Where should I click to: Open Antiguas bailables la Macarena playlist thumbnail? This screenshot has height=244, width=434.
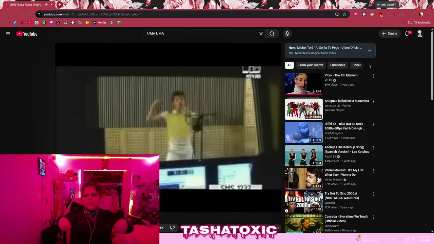pyautogui.click(x=303, y=109)
